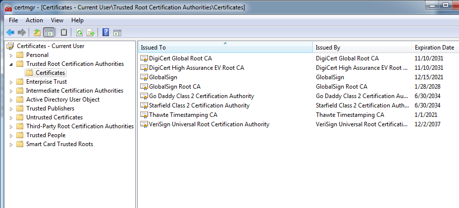Sort by the Expiration Date column header
The width and height of the screenshot is (459, 208).
(x=434, y=48)
